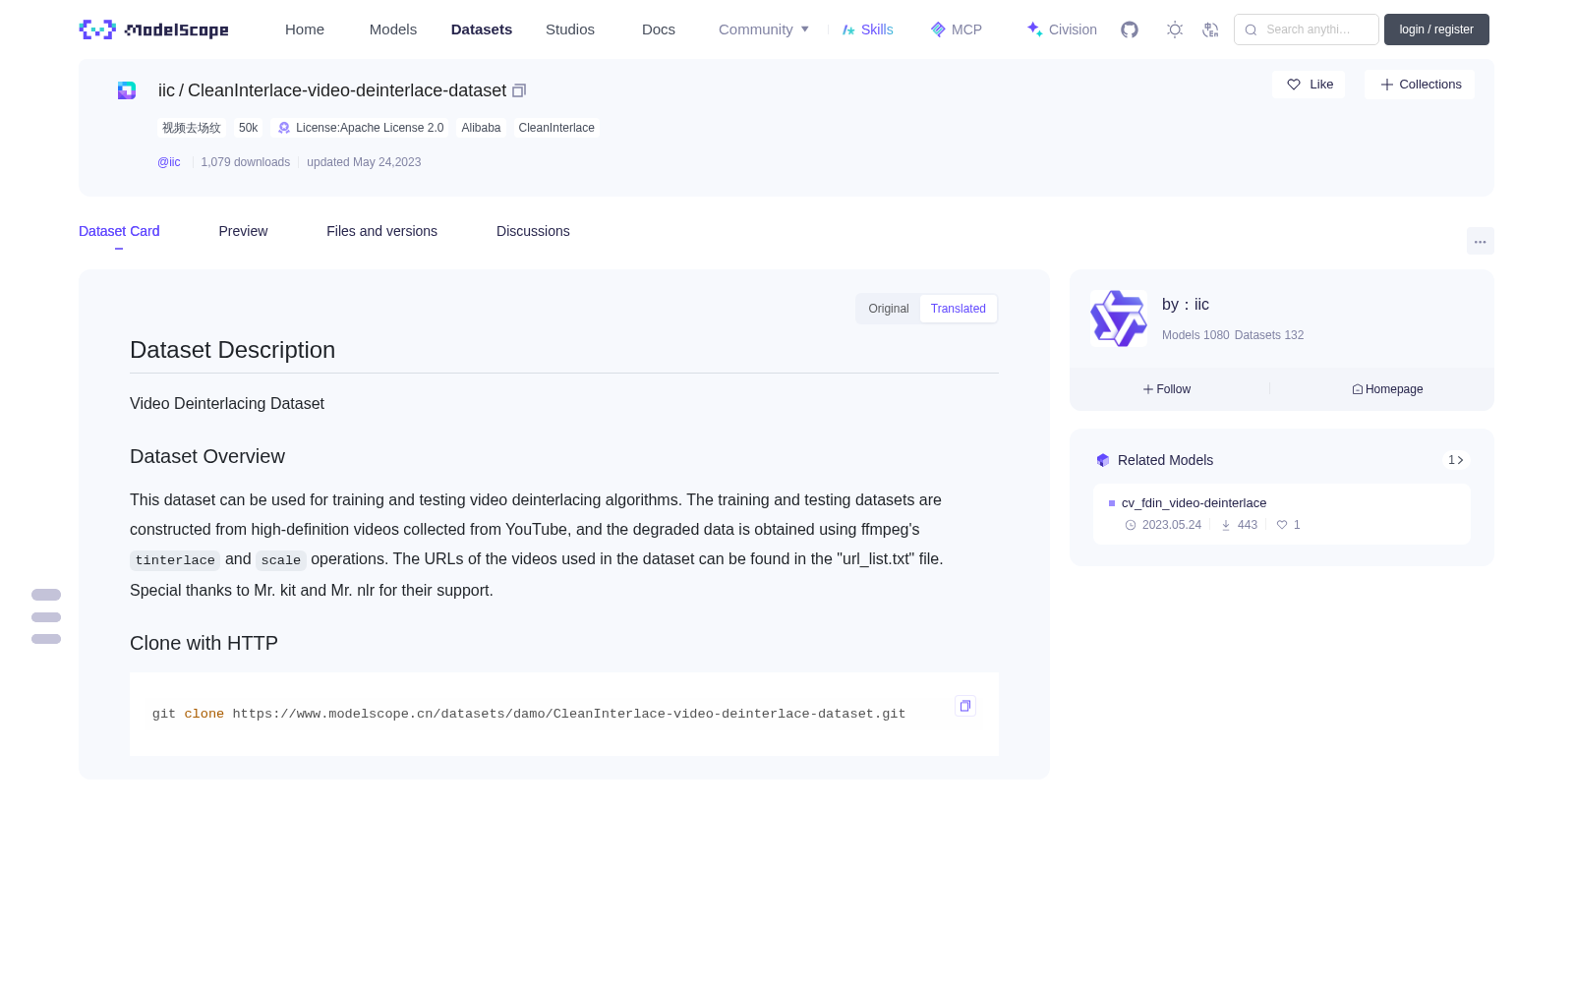Focus the Search anything input

pyautogui.click(x=1307, y=29)
